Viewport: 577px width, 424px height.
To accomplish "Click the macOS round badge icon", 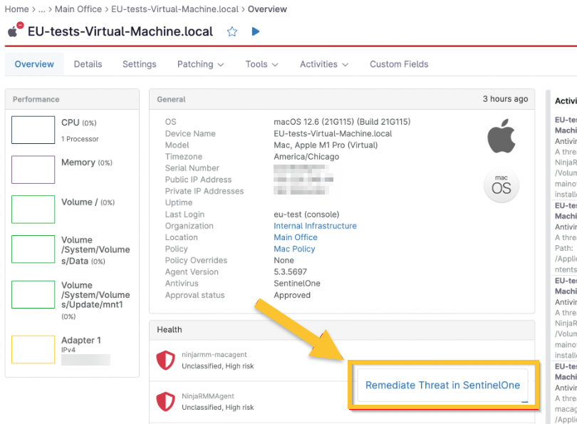I will tap(501, 186).
